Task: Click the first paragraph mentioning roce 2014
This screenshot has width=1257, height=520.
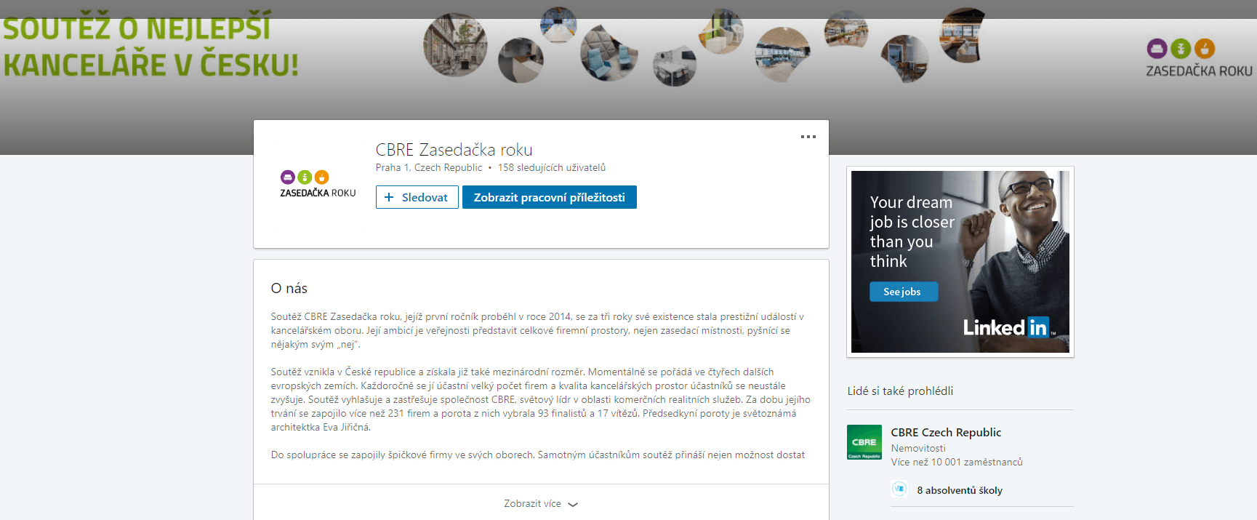Action: (x=537, y=330)
